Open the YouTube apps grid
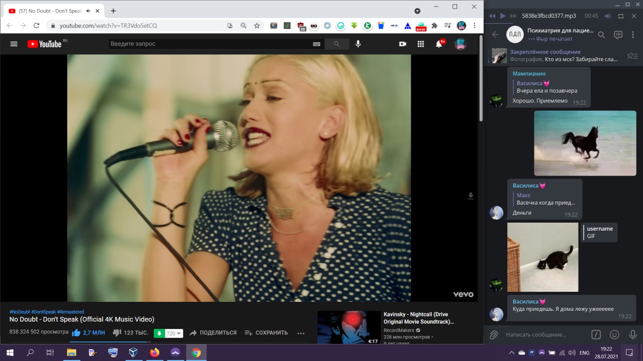 tap(421, 44)
